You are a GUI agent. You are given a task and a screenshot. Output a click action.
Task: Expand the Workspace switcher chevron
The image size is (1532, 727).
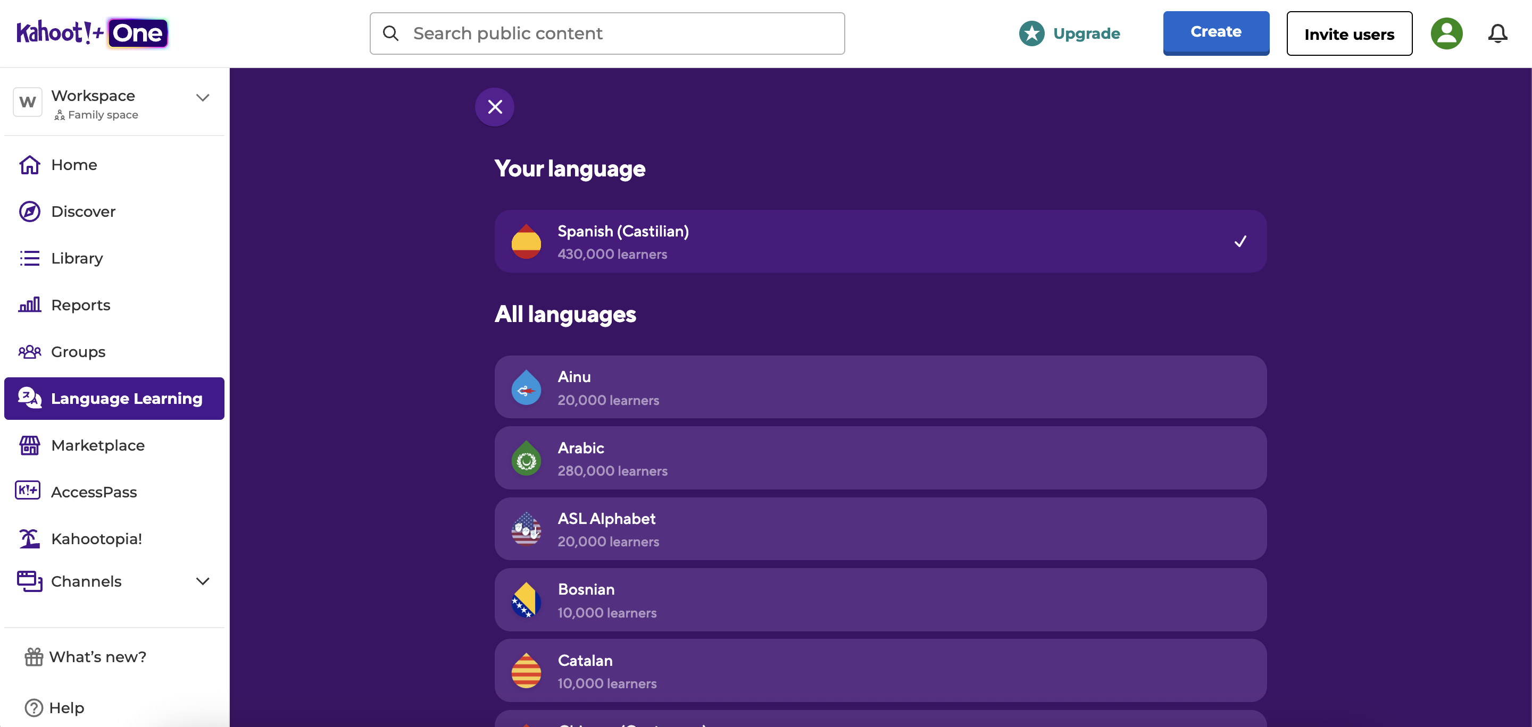(x=203, y=97)
